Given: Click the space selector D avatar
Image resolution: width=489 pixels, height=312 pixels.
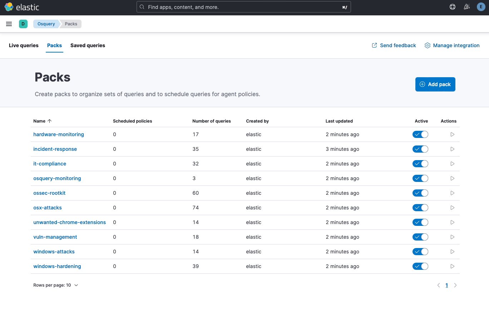Looking at the screenshot, I should 23,24.
